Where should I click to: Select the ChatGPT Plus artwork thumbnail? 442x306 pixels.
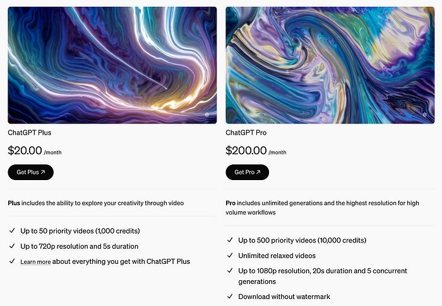click(x=112, y=65)
